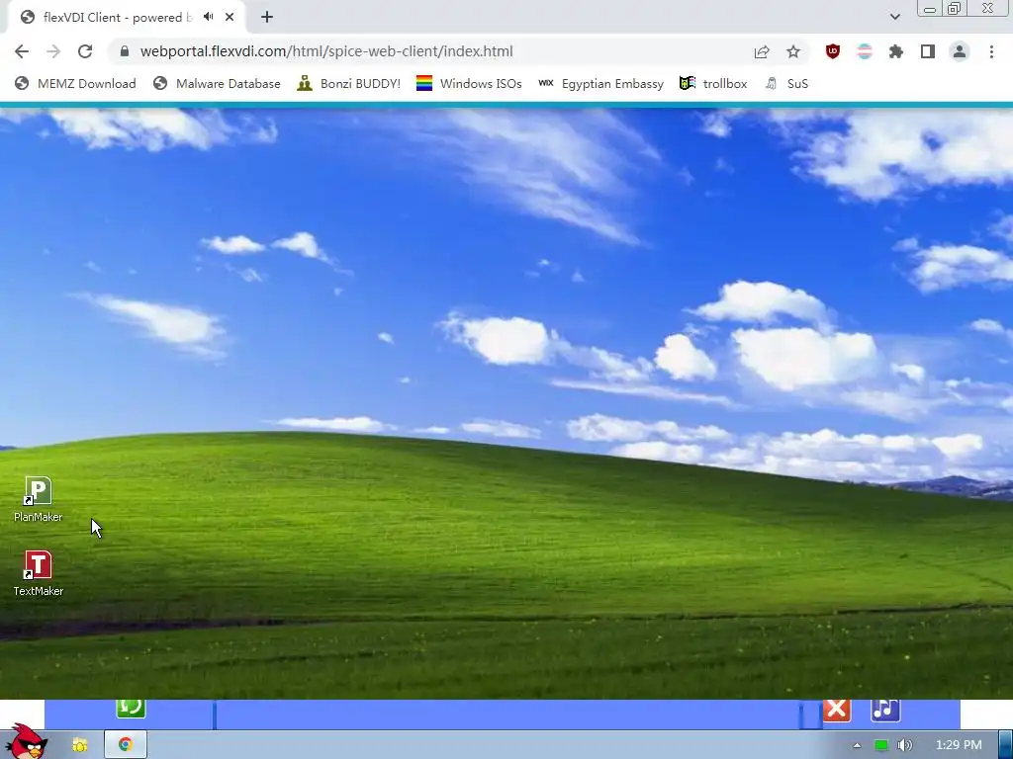Click the browser forward arrow

tap(53, 51)
